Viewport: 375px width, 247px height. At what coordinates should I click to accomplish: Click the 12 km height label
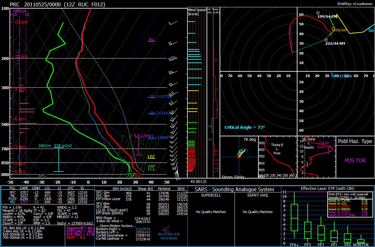(21, 56)
